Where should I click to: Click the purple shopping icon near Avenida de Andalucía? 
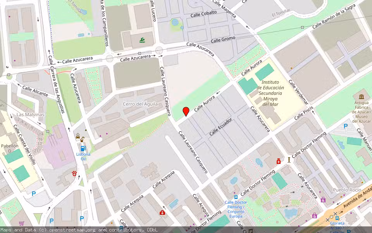pos(323,200)
